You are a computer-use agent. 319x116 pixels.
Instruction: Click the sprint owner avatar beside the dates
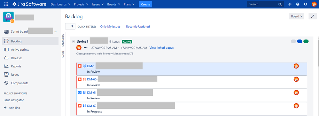tap(79, 48)
